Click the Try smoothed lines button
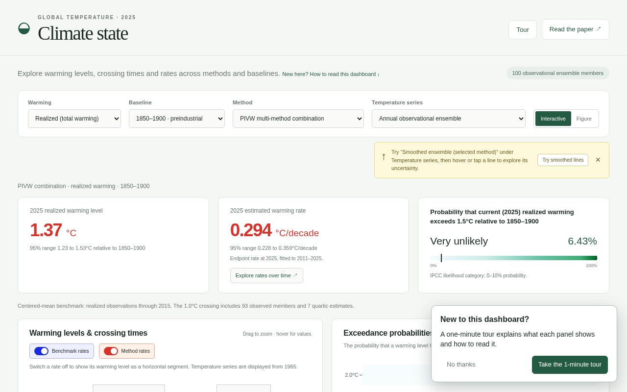The image size is (627, 392). [x=563, y=160]
